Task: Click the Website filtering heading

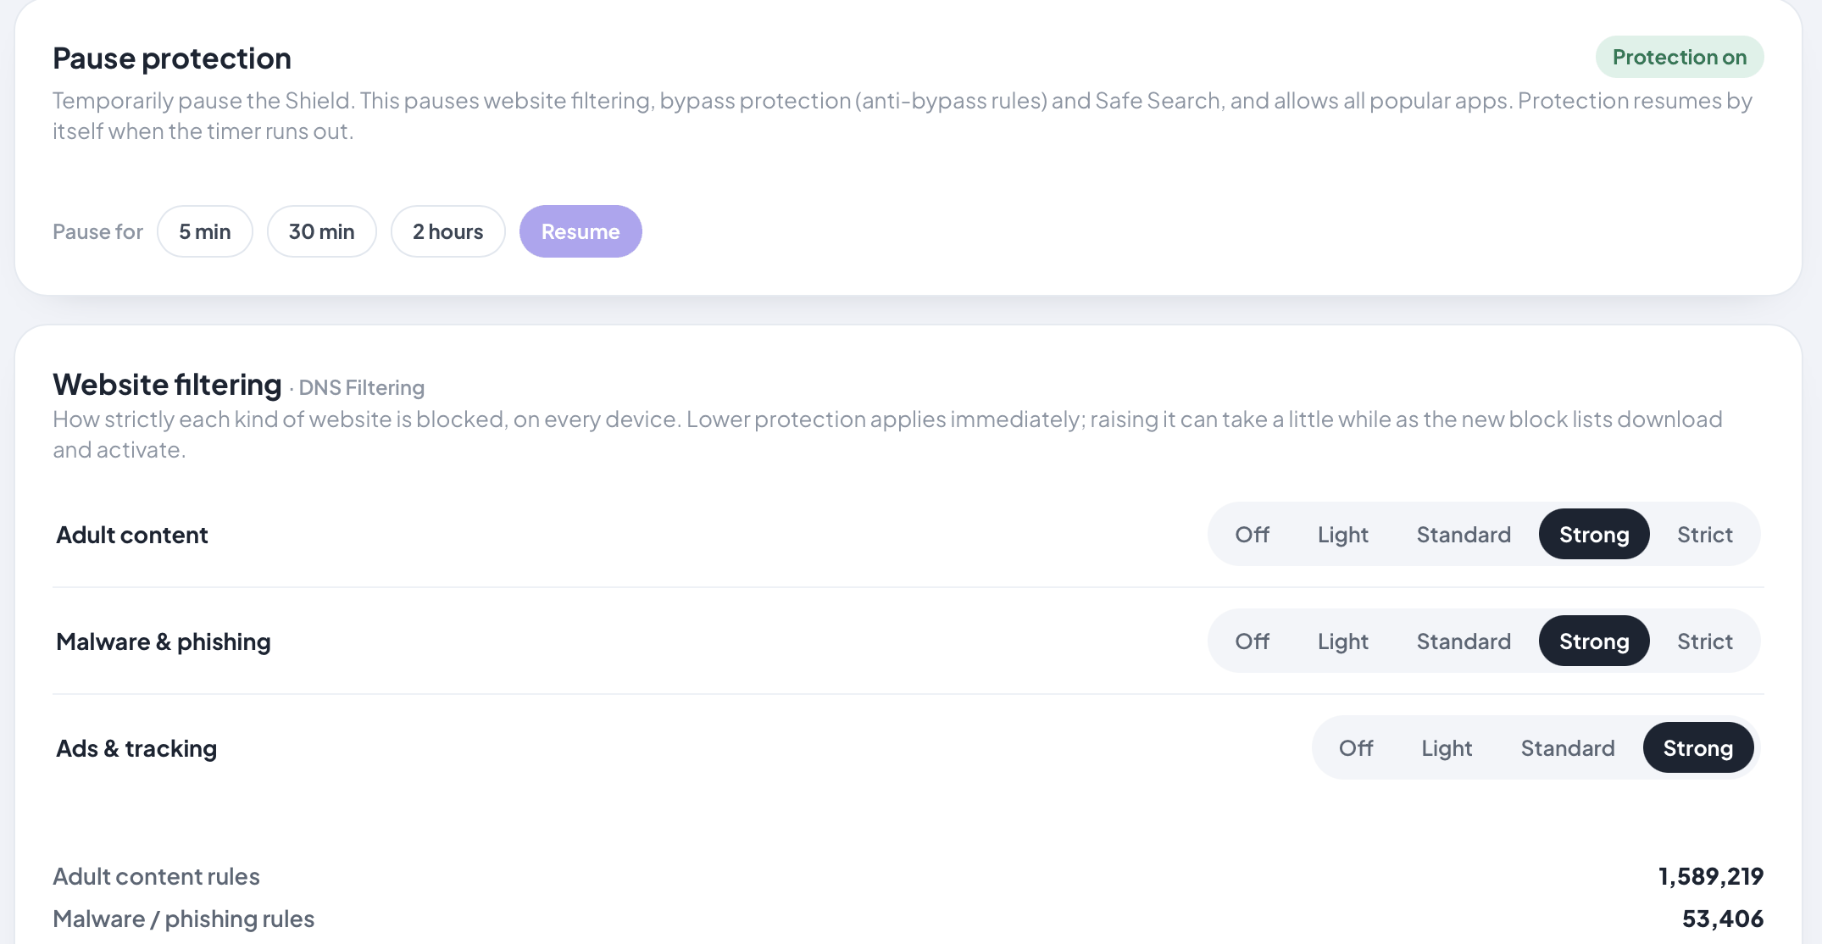Action: (167, 385)
